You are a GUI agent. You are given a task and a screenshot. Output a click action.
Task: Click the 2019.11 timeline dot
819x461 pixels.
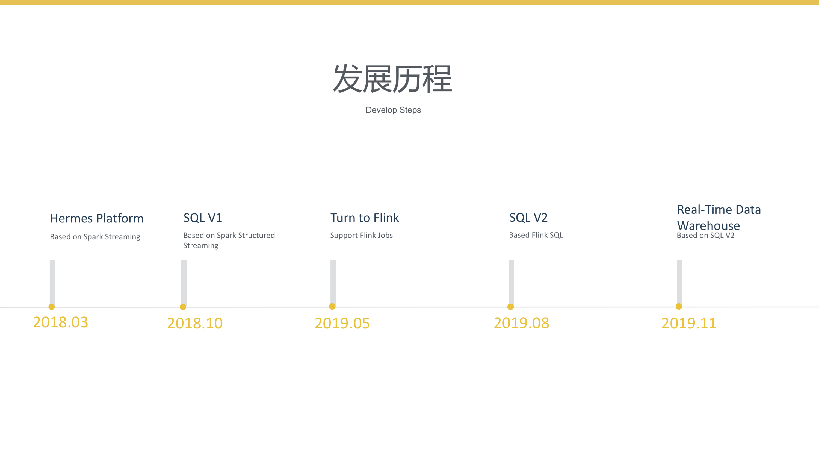point(678,306)
